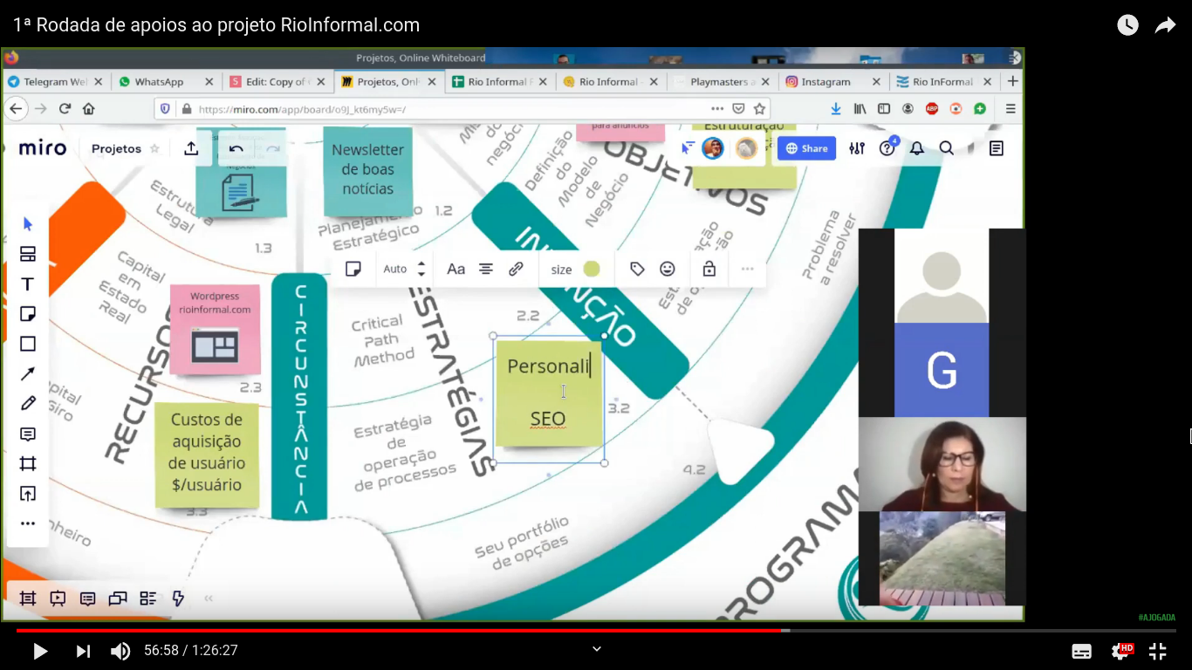Pick sticky note color from green swatch
This screenshot has height=670, width=1192.
coord(592,269)
